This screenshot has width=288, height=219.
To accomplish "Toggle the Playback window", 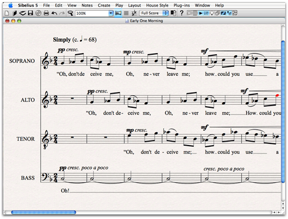I will point(200,14).
